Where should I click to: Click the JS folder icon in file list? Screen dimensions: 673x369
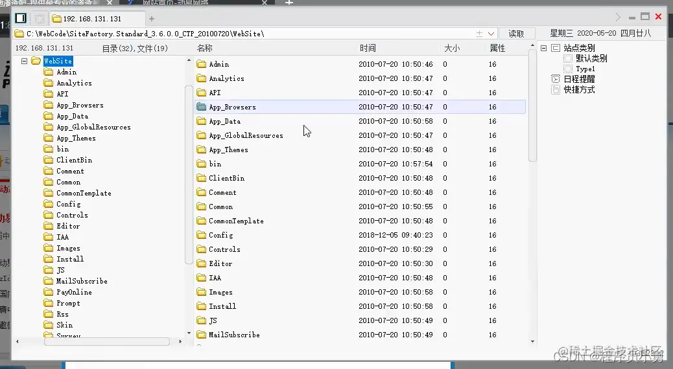pos(201,320)
